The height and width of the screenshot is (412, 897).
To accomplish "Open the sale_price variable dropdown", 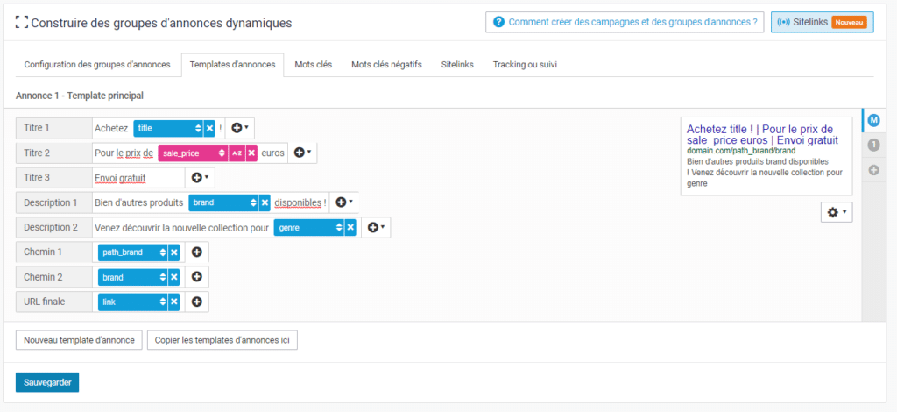I will pyautogui.click(x=193, y=153).
